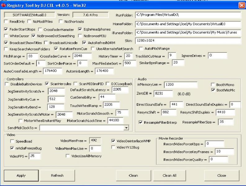This screenshot has width=246, height=186.
Task: Click the ResampleFilterSize field
Action: (226, 122)
